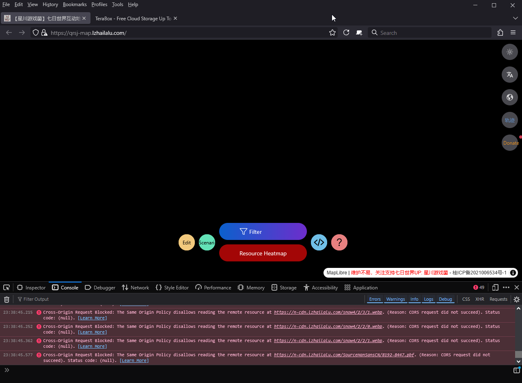Click the globe map selector icon
This screenshot has width=522, height=383.
click(509, 97)
